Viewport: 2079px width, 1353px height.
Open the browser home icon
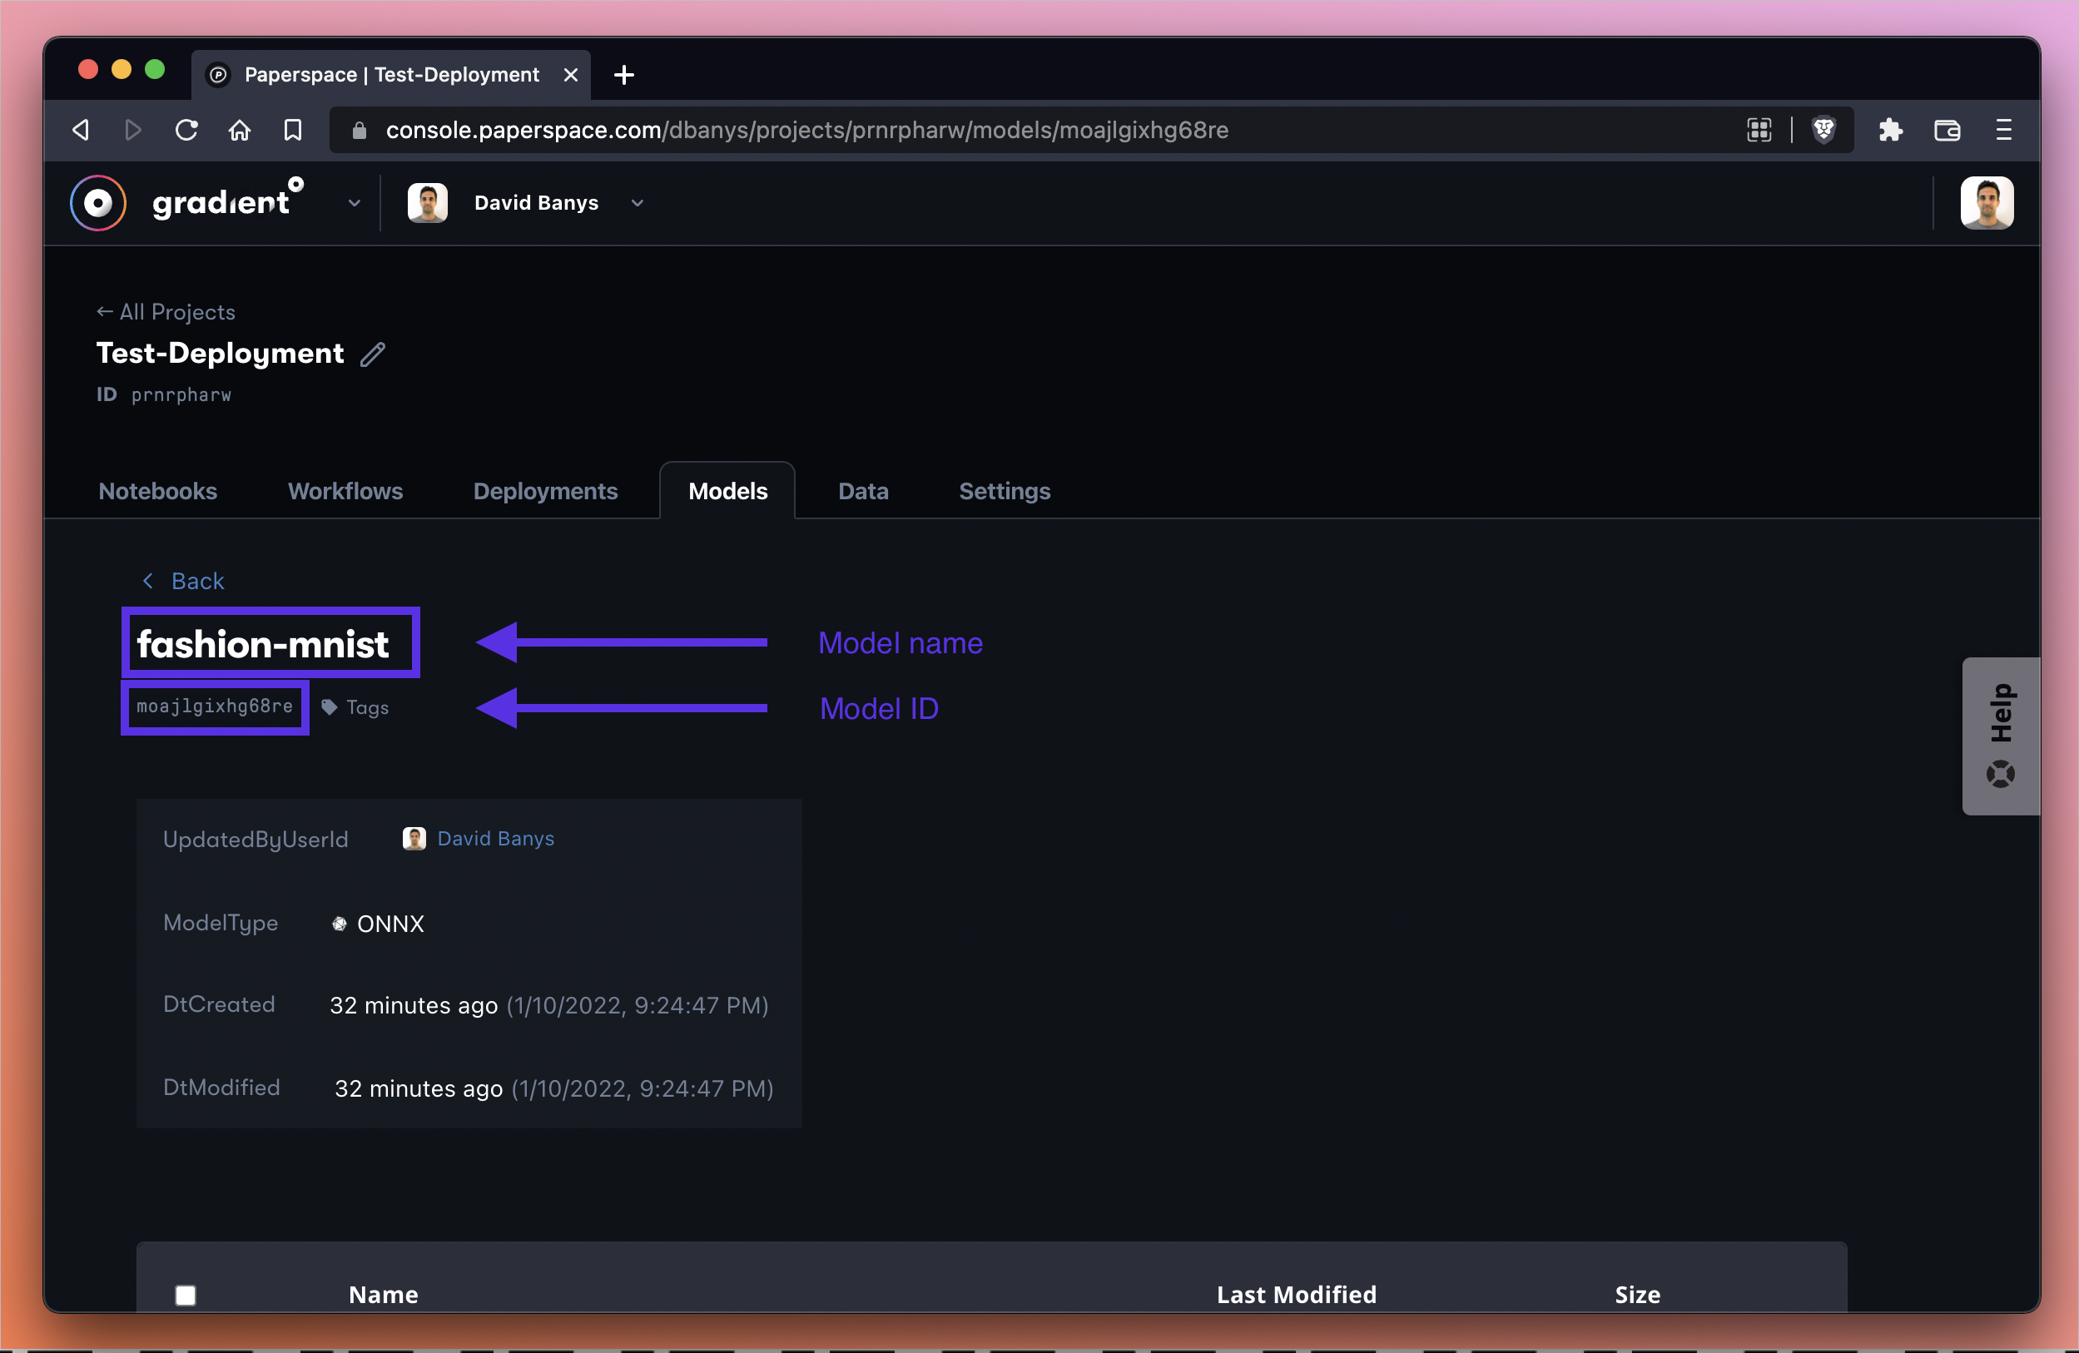(x=240, y=130)
